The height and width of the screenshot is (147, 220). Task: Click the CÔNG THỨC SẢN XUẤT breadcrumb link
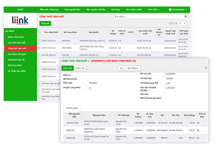click(x=74, y=61)
